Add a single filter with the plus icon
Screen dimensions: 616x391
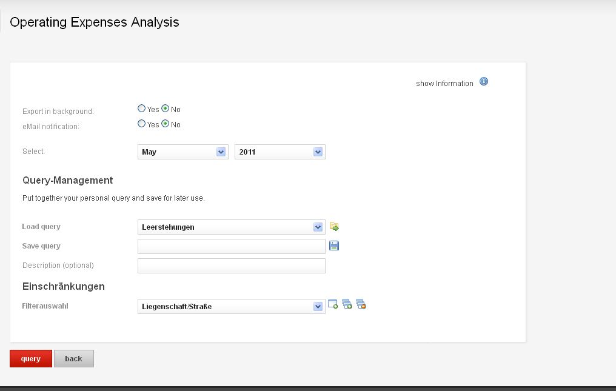[333, 304]
